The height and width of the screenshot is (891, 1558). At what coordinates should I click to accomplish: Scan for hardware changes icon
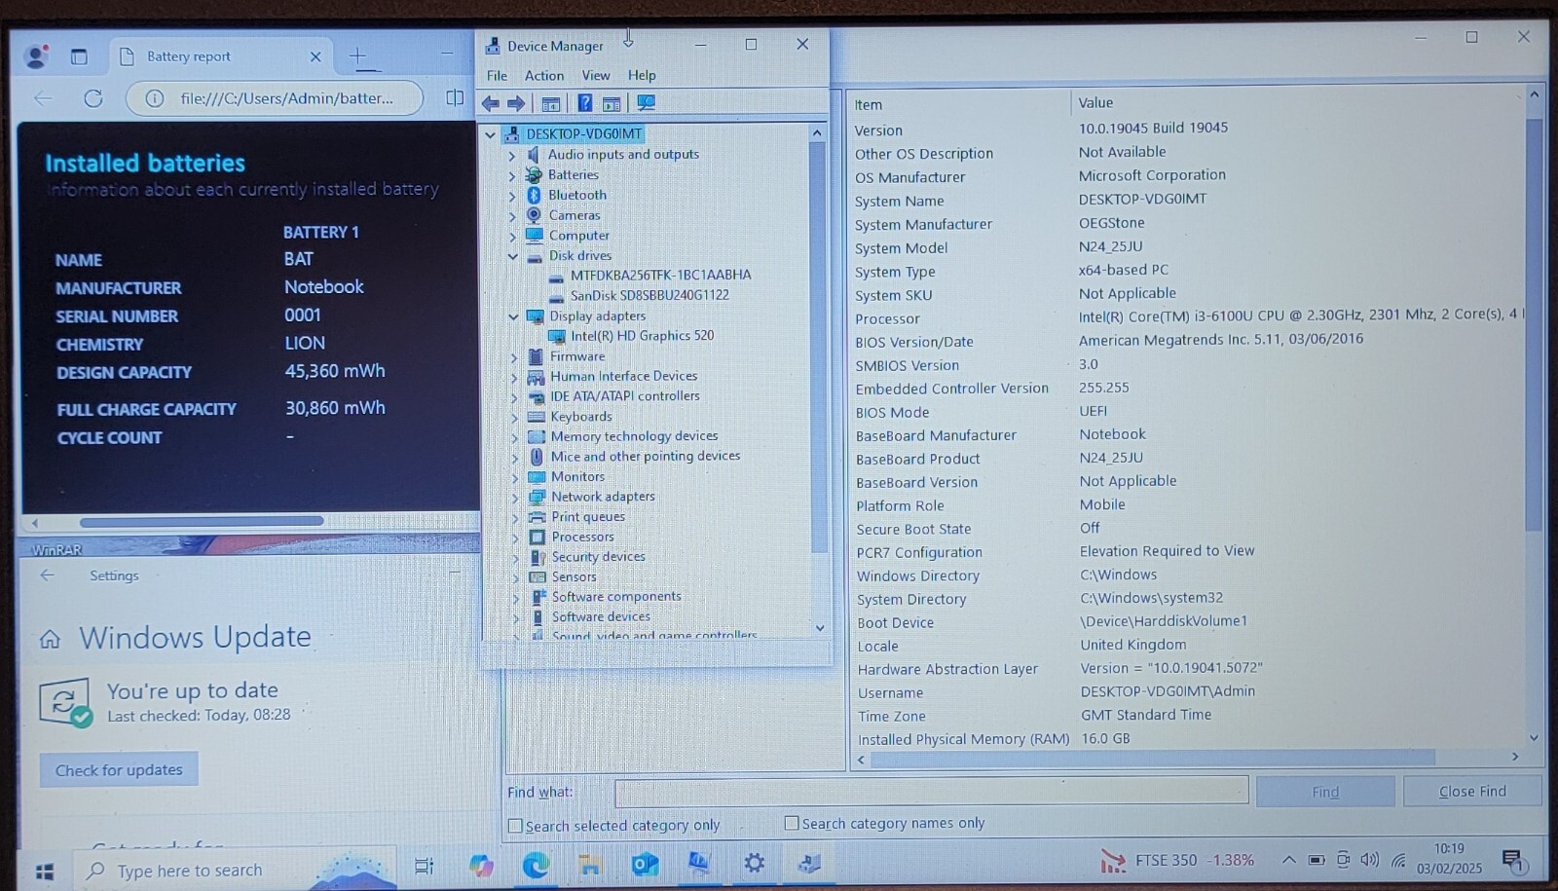pos(646,102)
